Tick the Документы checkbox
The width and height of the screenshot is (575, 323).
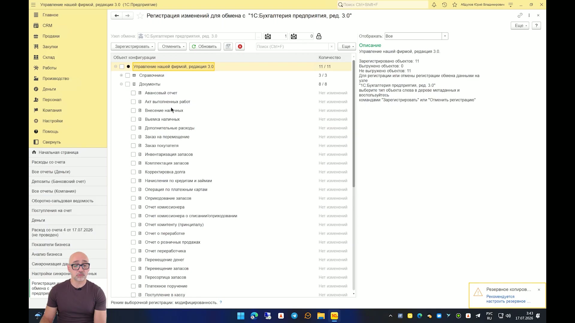(128, 84)
